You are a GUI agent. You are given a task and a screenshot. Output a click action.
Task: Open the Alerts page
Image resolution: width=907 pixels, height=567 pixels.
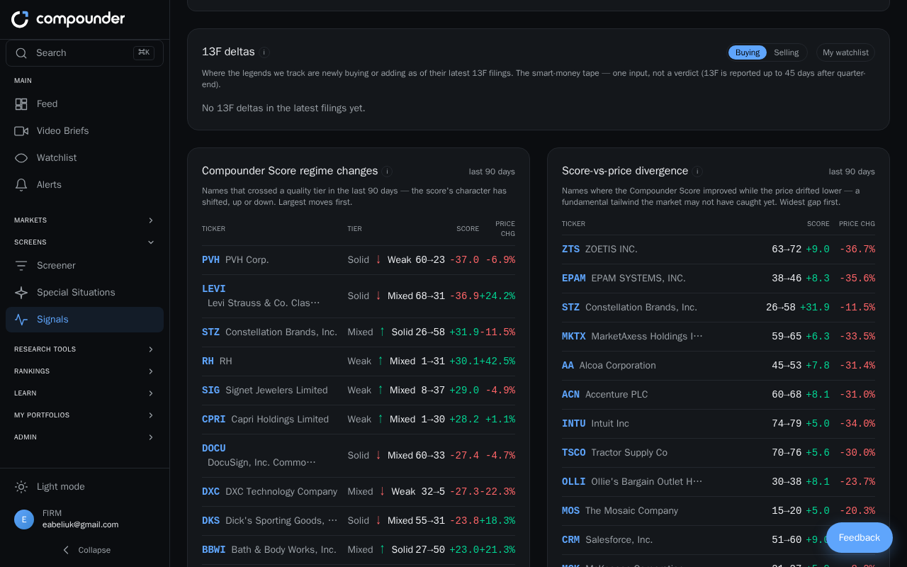[x=84, y=185]
